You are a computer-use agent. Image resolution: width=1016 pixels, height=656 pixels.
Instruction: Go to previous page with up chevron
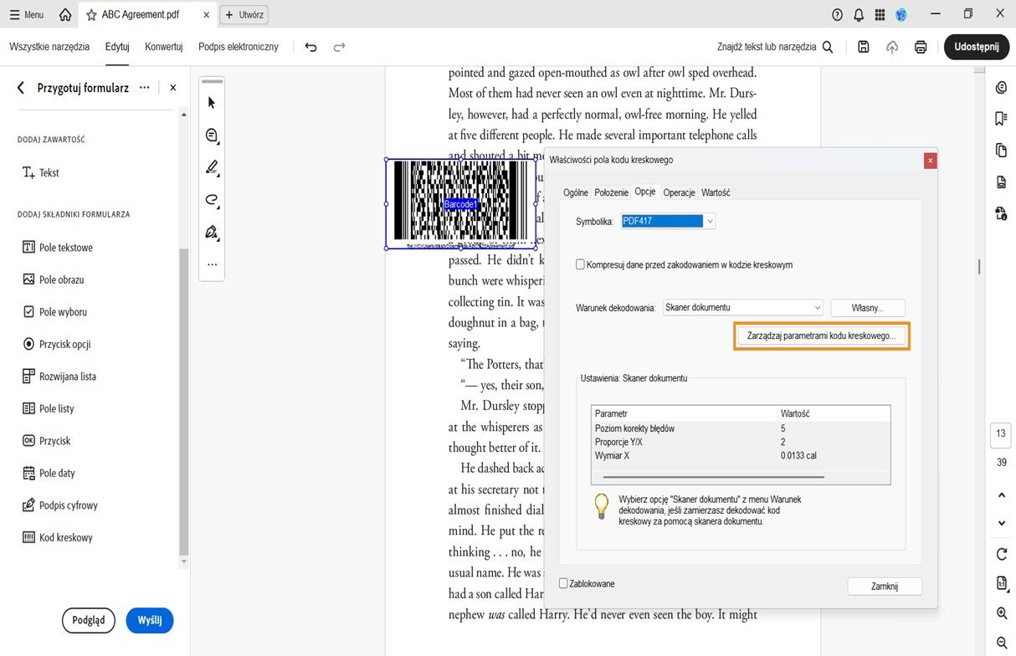point(1002,495)
